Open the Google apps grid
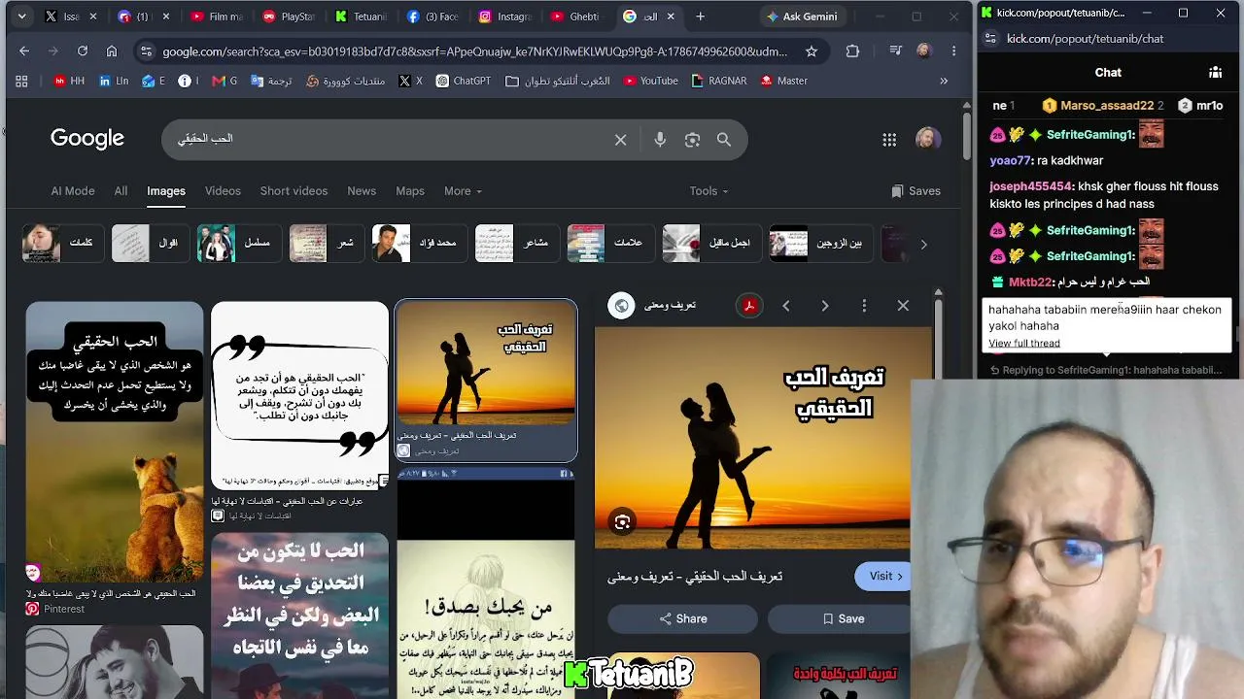This screenshot has height=699, width=1244. pyautogui.click(x=889, y=140)
